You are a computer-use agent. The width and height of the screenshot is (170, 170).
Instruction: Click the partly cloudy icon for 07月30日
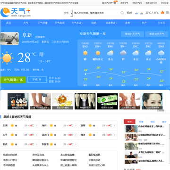click(x=136, y=53)
